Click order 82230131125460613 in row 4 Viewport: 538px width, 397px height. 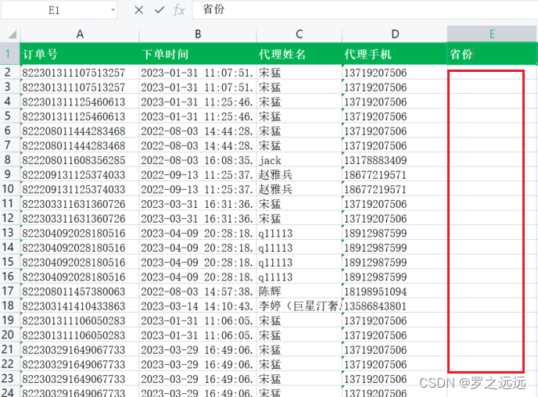click(x=80, y=102)
